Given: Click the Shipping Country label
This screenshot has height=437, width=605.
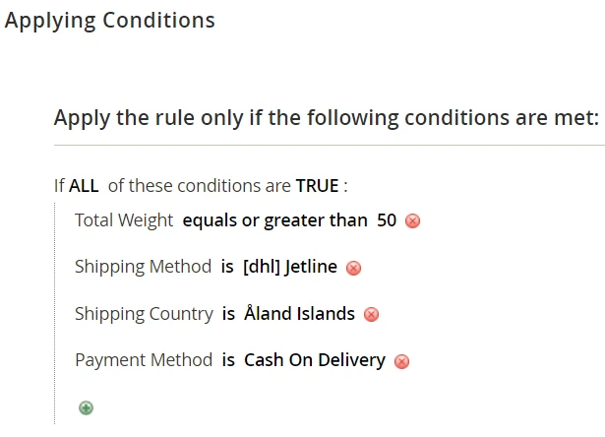Looking at the screenshot, I should coord(144,314).
